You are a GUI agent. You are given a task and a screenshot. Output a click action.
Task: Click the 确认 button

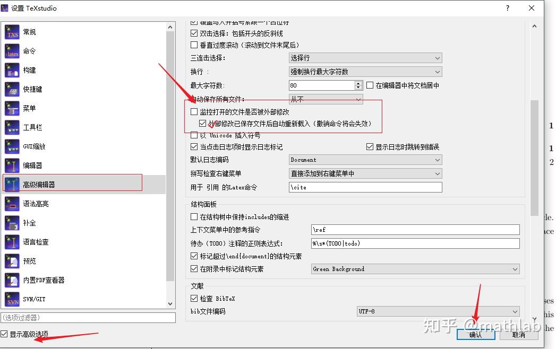[x=475, y=335]
